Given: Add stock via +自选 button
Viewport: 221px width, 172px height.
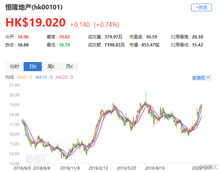Looking at the screenshot, I should (201, 8).
